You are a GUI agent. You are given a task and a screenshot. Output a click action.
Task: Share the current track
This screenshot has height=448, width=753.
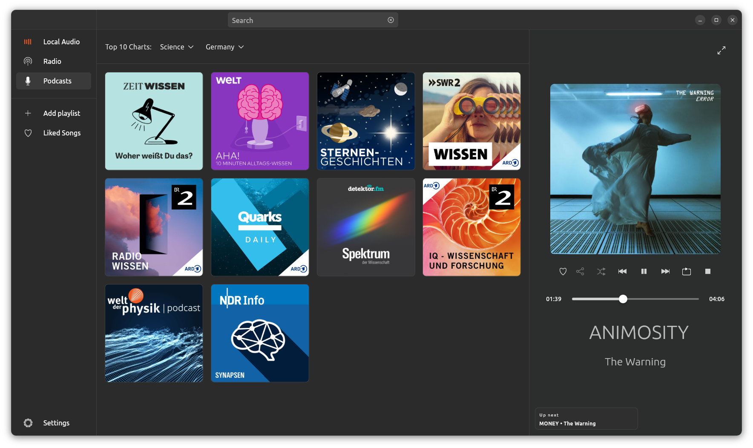click(580, 271)
